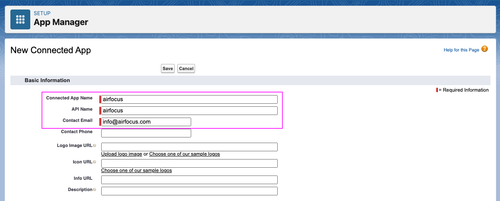Click the New Connected App title

51,50
